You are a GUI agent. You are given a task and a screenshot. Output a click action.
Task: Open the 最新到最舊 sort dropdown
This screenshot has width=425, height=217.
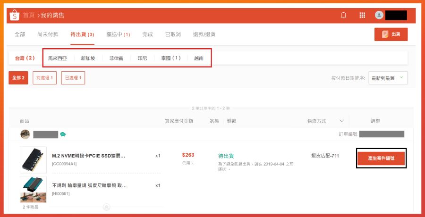388,78
